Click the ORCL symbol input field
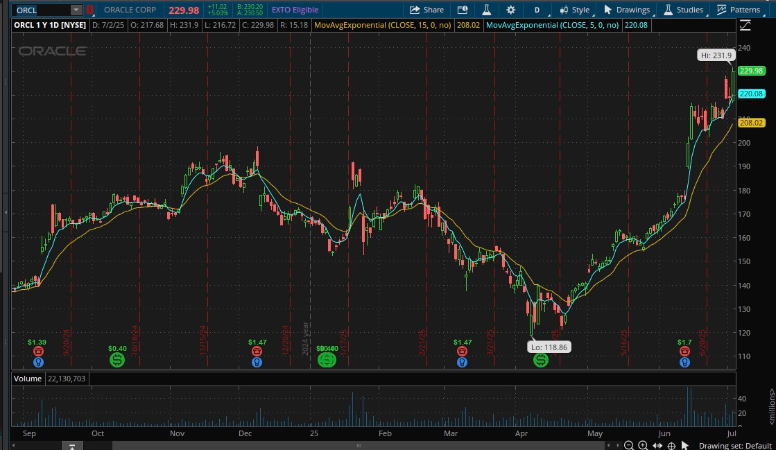 click(42, 10)
